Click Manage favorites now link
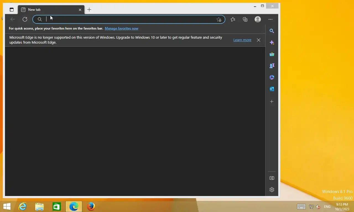 click(x=121, y=28)
